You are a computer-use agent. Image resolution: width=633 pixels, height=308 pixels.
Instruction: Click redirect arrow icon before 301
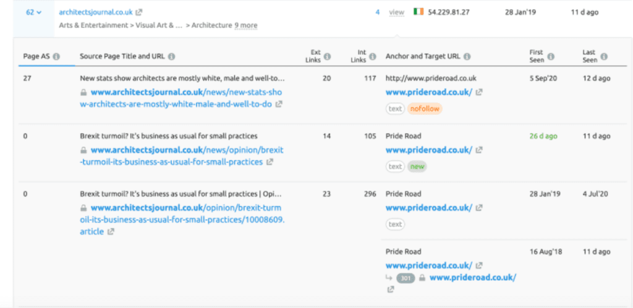point(389,278)
